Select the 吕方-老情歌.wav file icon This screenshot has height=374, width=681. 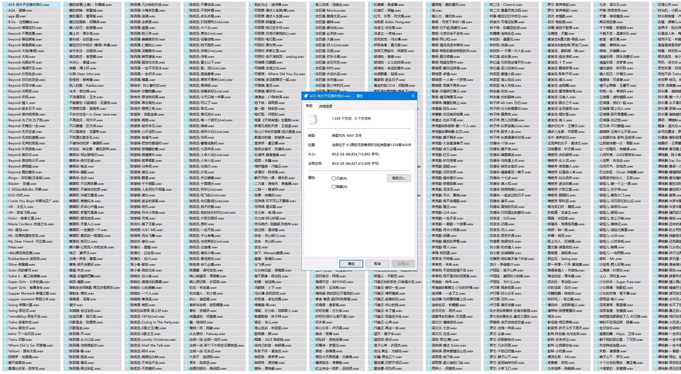pos(544,16)
